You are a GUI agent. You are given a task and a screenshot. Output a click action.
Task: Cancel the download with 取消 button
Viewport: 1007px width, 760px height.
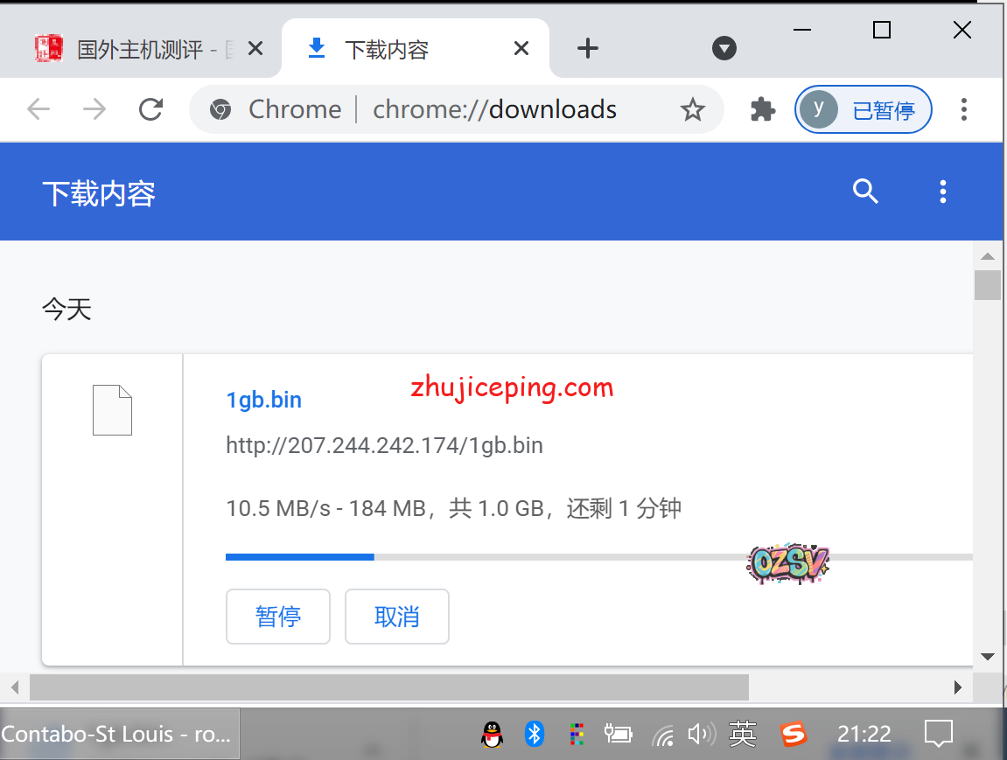tap(397, 617)
